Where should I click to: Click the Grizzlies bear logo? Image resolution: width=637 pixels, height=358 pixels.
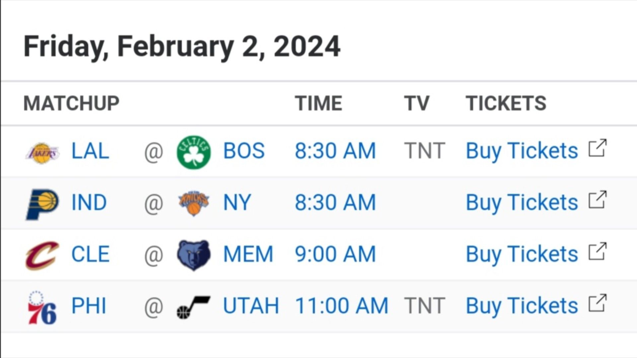click(x=194, y=255)
